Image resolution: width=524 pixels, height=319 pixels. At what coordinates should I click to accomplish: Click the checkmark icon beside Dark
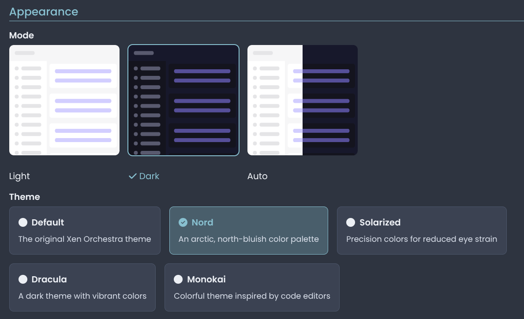point(132,176)
